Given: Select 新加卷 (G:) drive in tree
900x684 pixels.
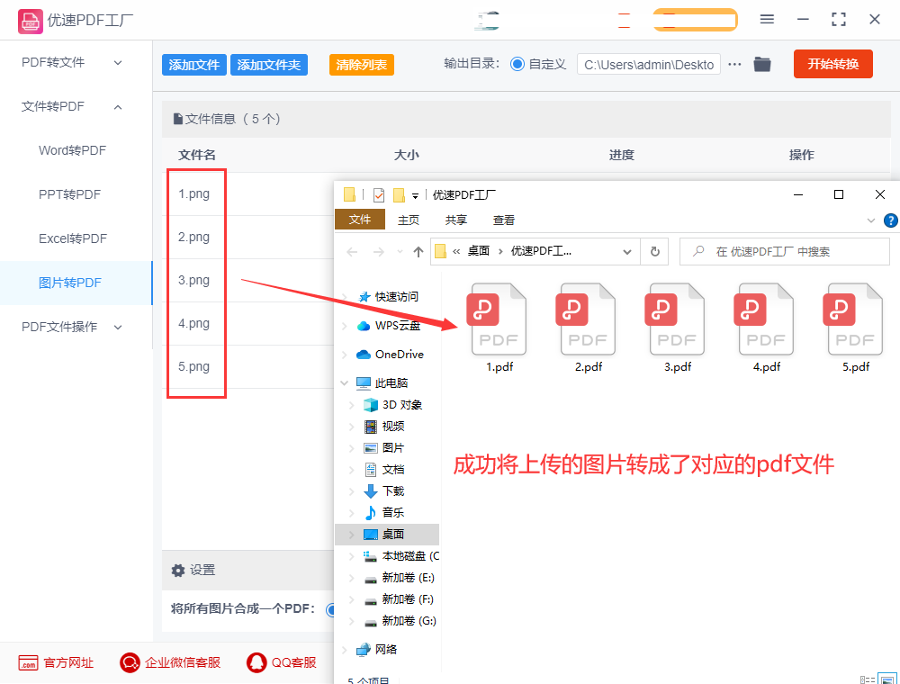Looking at the screenshot, I should (x=400, y=621).
